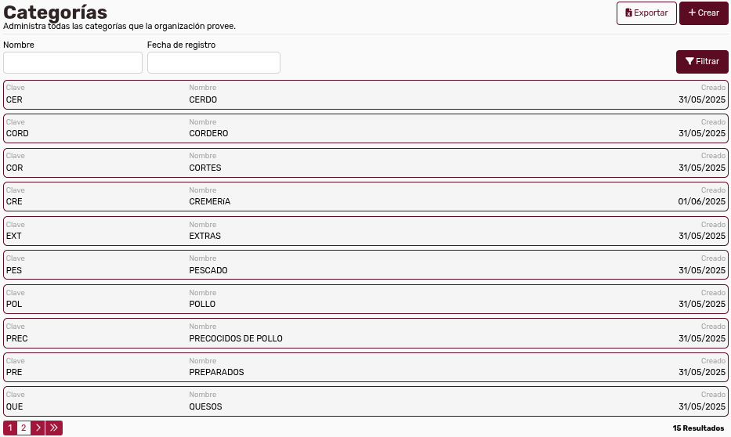
Task: Click the Categorías page heading
Action: (55, 12)
